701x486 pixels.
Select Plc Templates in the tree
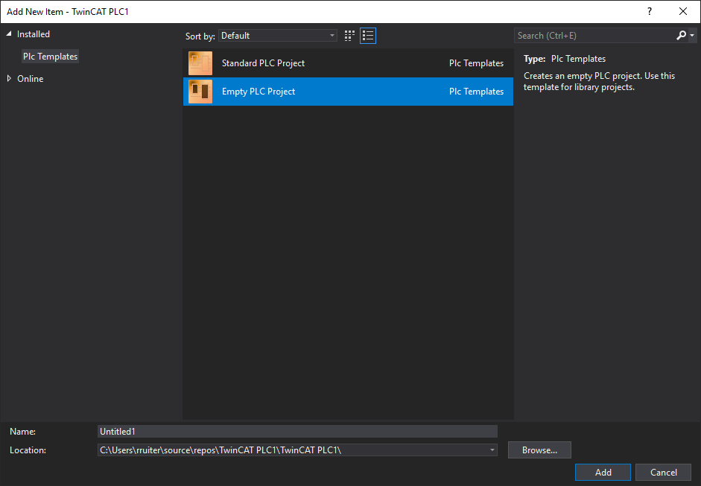(x=50, y=57)
